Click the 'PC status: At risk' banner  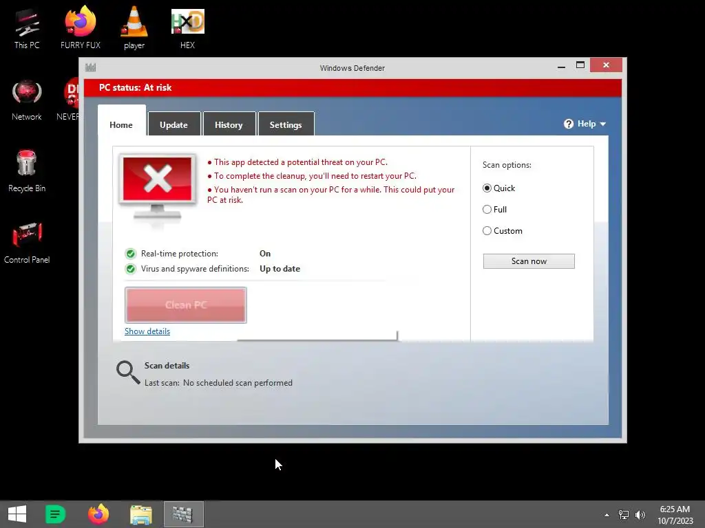(x=353, y=88)
